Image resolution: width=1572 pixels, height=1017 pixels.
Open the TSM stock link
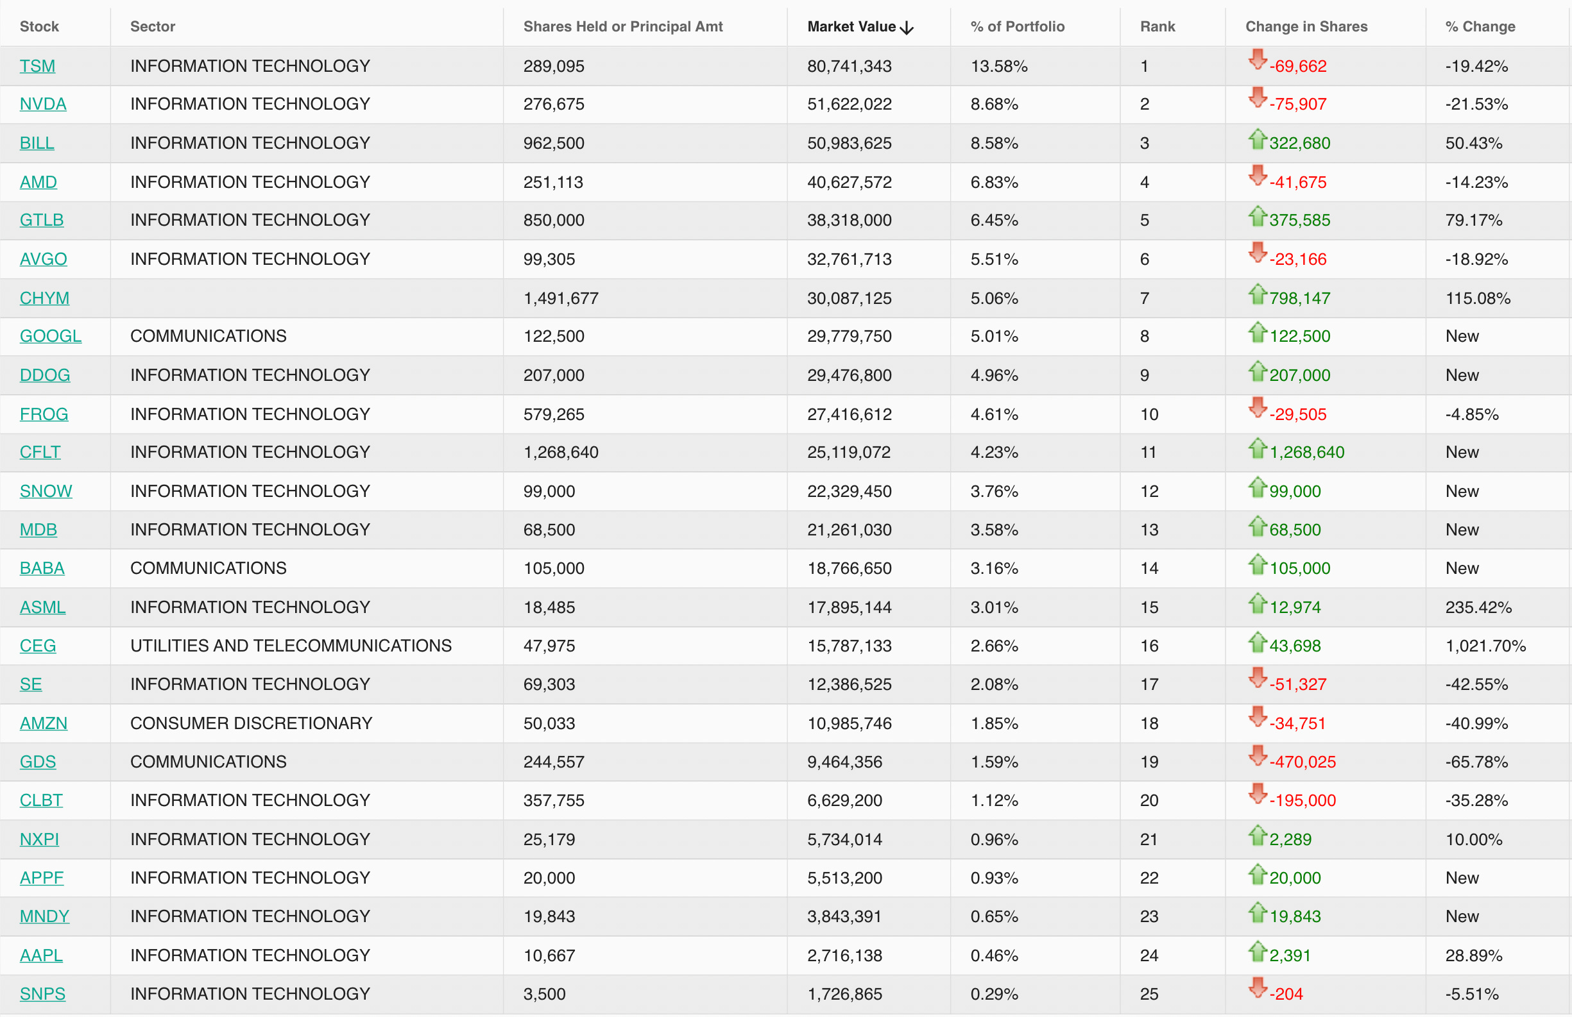click(37, 66)
